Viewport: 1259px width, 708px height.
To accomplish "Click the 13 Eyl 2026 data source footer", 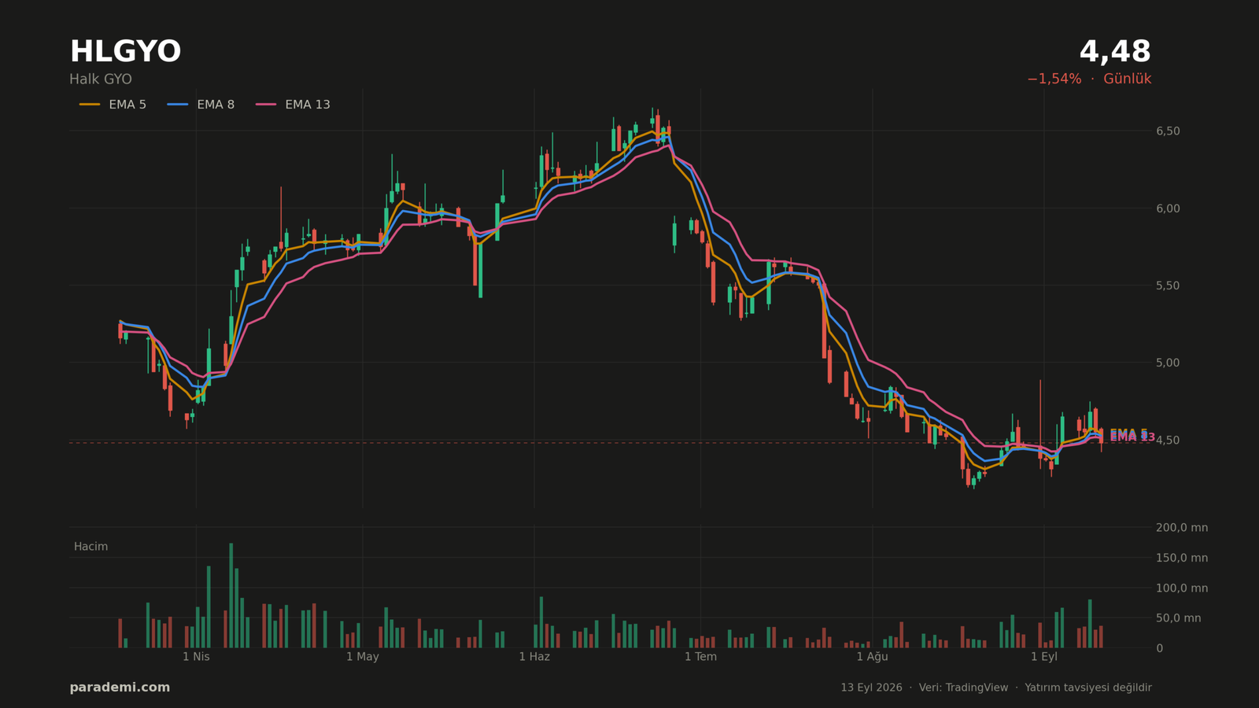I will (x=996, y=688).
